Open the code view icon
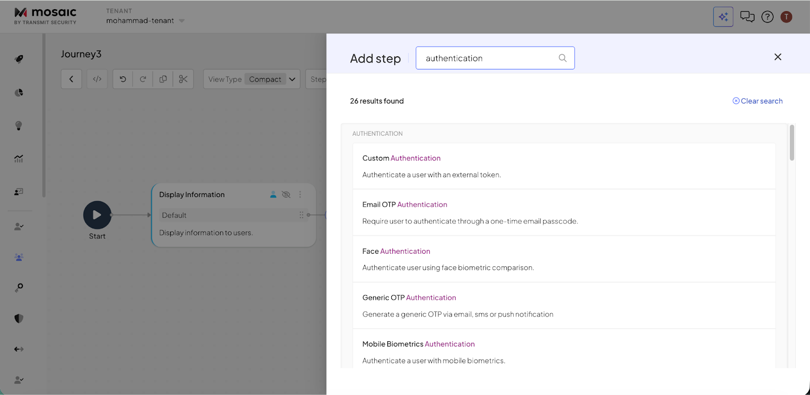The image size is (810, 395). [97, 79]
